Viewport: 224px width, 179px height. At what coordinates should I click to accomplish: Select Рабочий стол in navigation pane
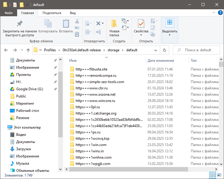pos(27,111)
